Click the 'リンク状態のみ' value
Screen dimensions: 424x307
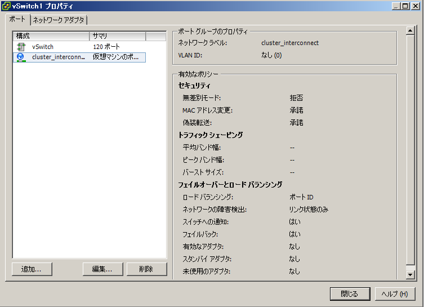click(309, 210)
